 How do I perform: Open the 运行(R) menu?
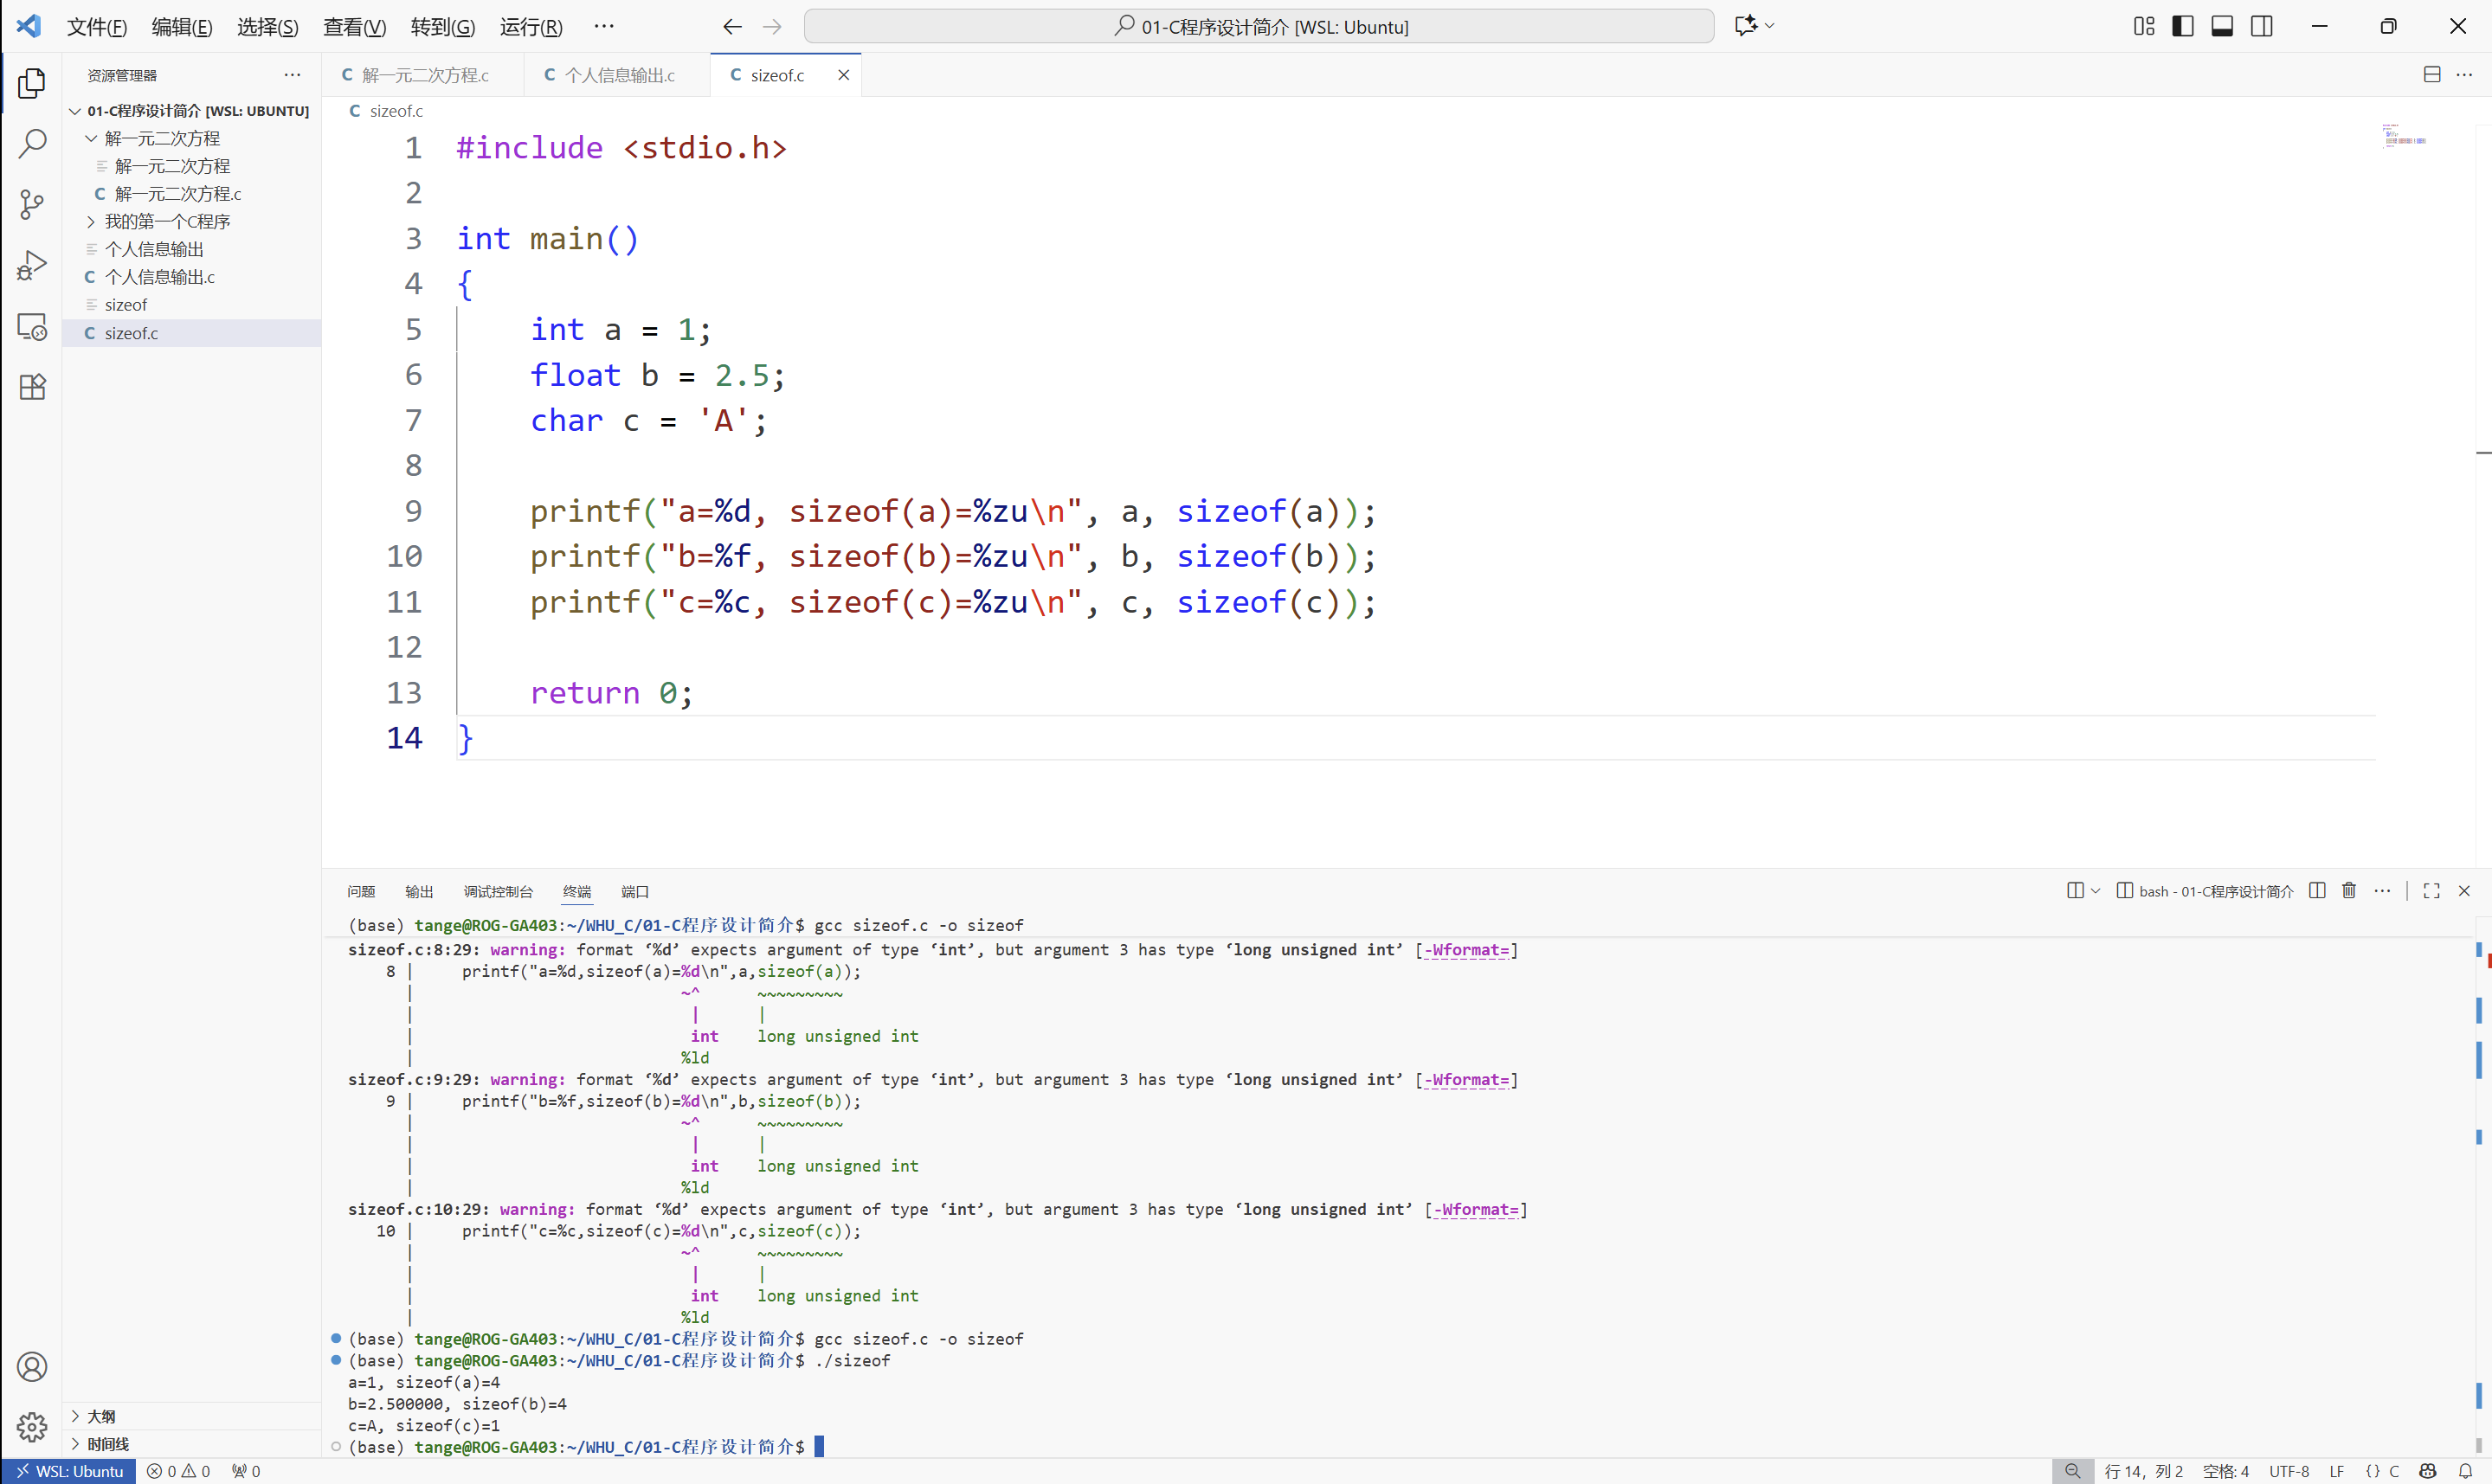point(530,27)
